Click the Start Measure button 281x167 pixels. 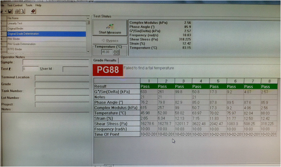coord(110,28)
